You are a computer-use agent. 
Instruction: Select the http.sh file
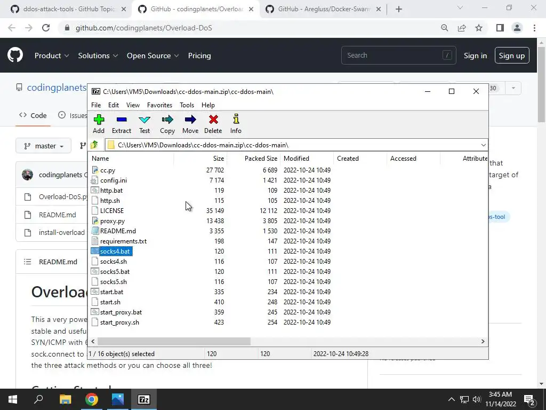pos(110,201)
